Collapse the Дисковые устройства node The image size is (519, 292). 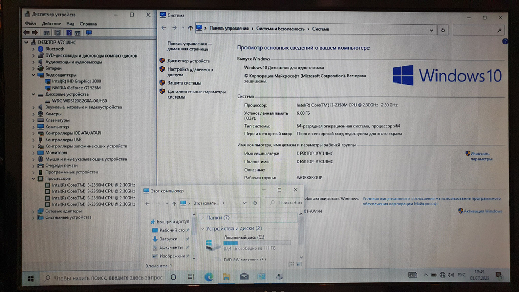click(33, 94)
